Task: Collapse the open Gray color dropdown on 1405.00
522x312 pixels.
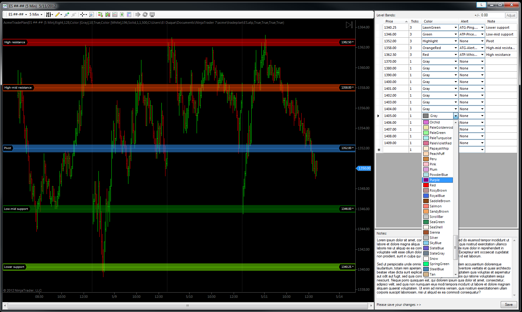Action: coord(456,116)
